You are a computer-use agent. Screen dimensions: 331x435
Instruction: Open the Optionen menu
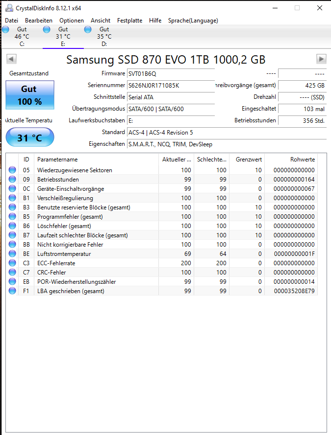tap(72, 21)
